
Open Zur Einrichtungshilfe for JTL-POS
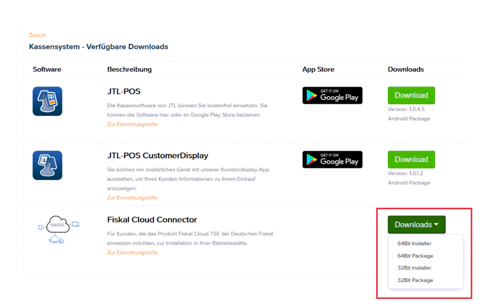[x=132, y=124]
